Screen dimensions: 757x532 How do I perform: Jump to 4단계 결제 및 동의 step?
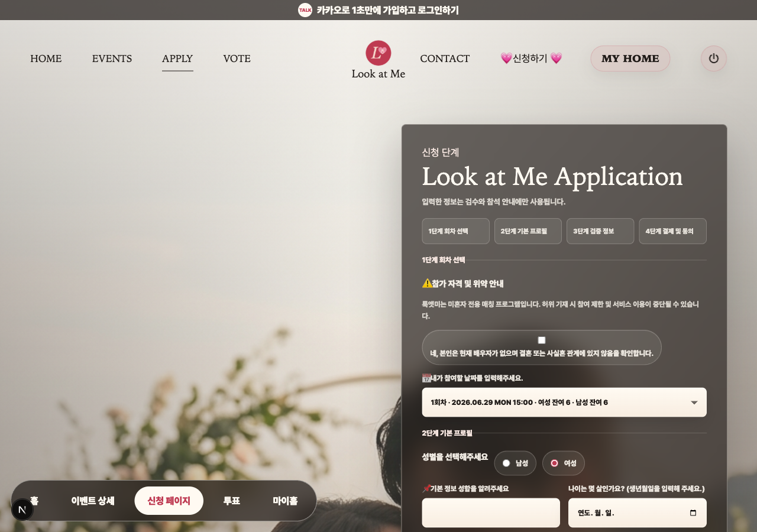tap(673, 231)
